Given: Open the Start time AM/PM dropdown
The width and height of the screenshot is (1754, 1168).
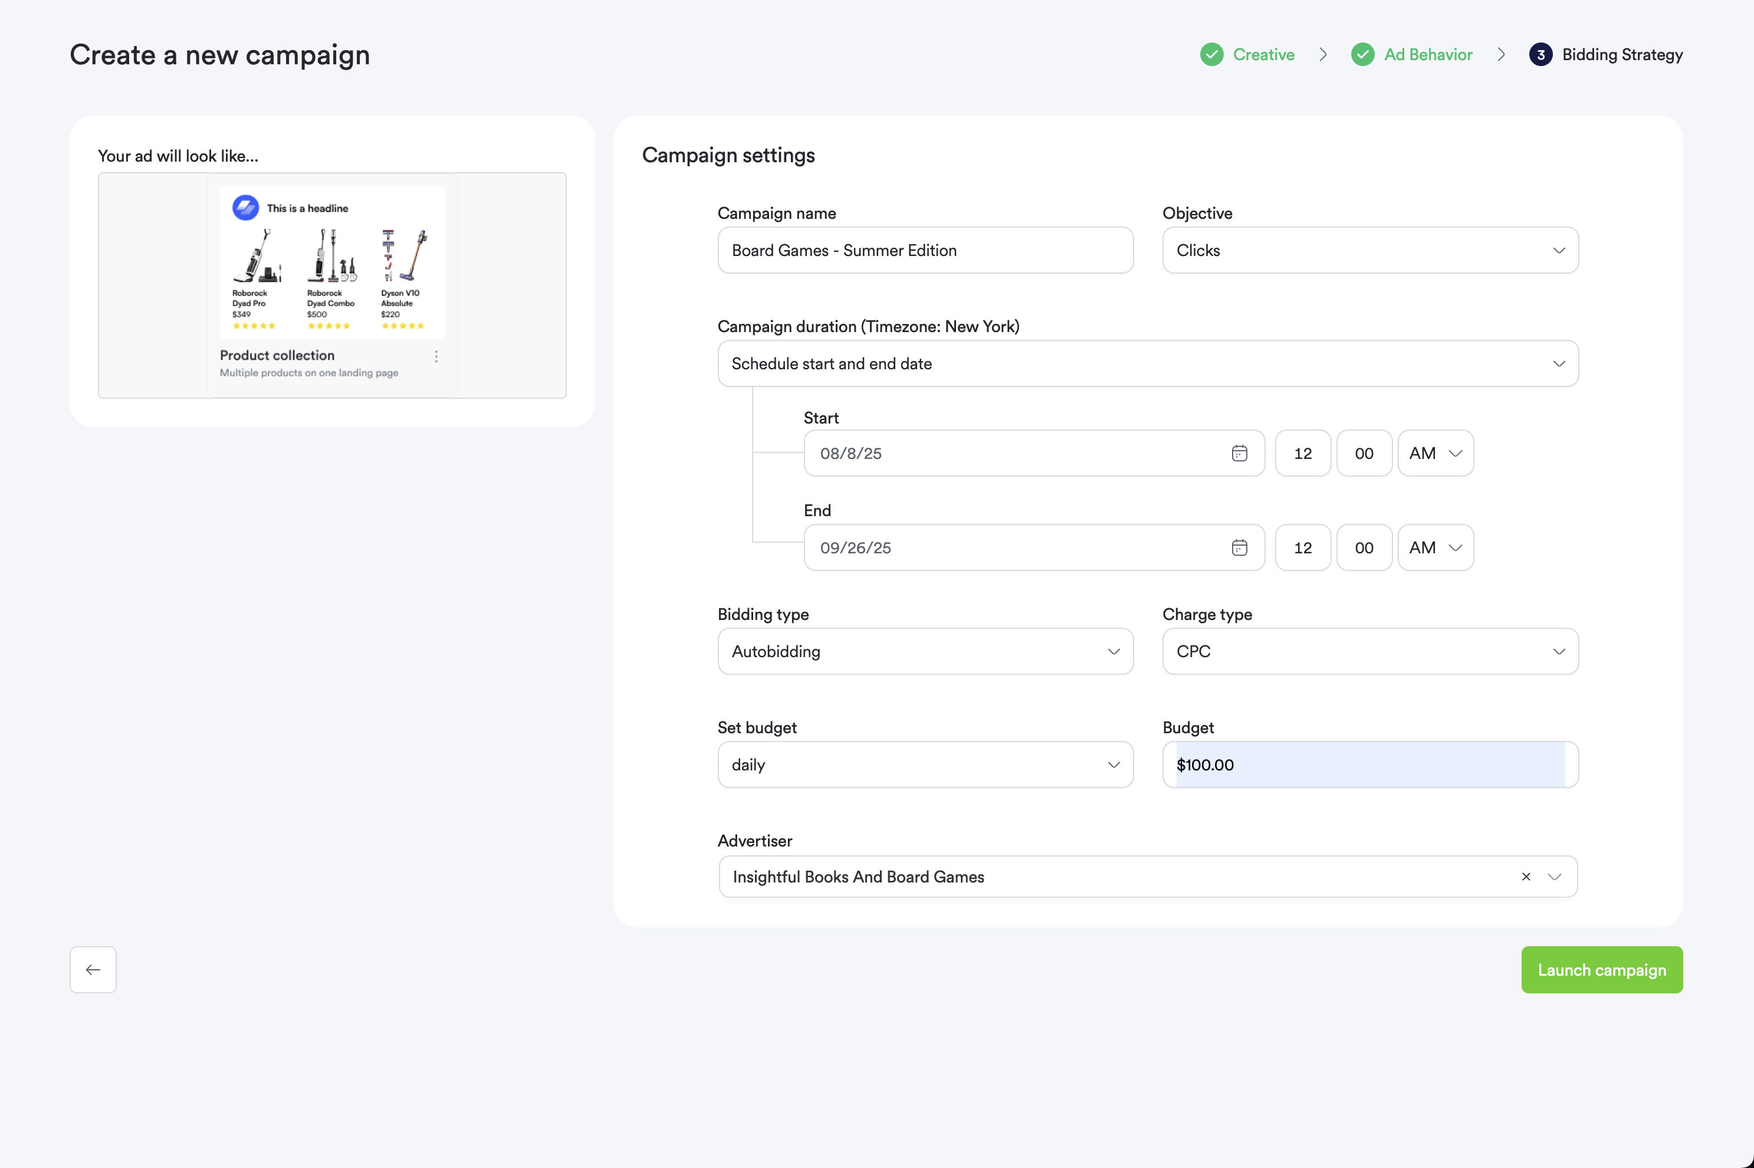Looking at the screenshot, I should (1436, 453).
